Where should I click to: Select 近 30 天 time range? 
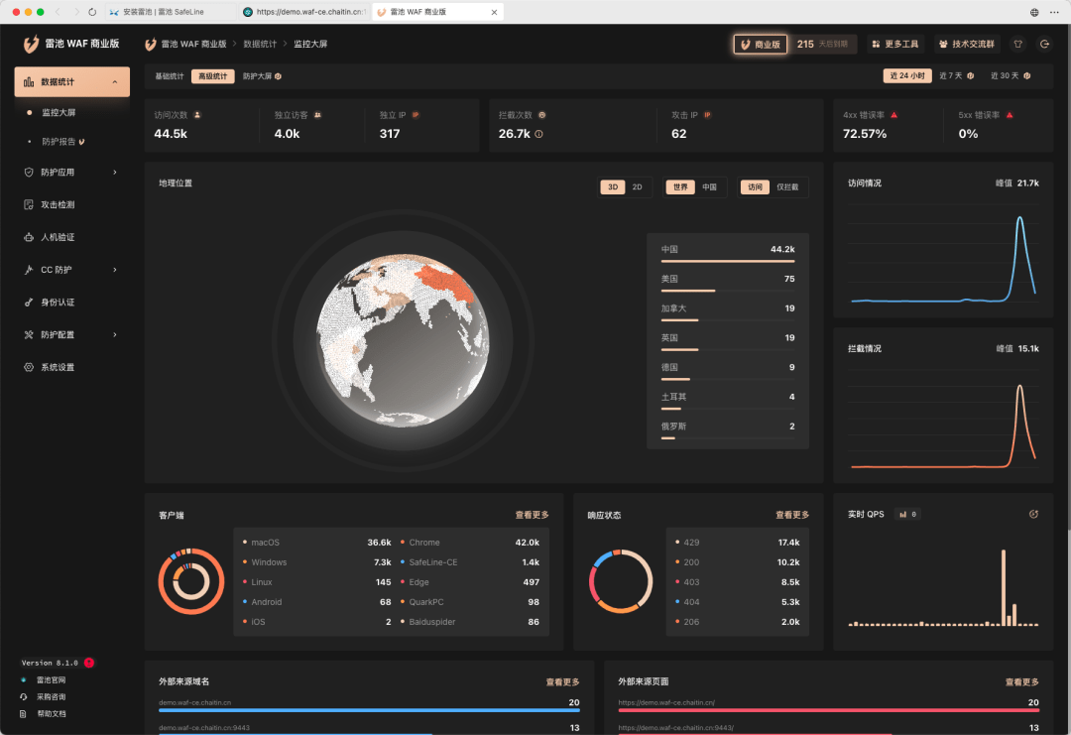[x=1011, y=75]
